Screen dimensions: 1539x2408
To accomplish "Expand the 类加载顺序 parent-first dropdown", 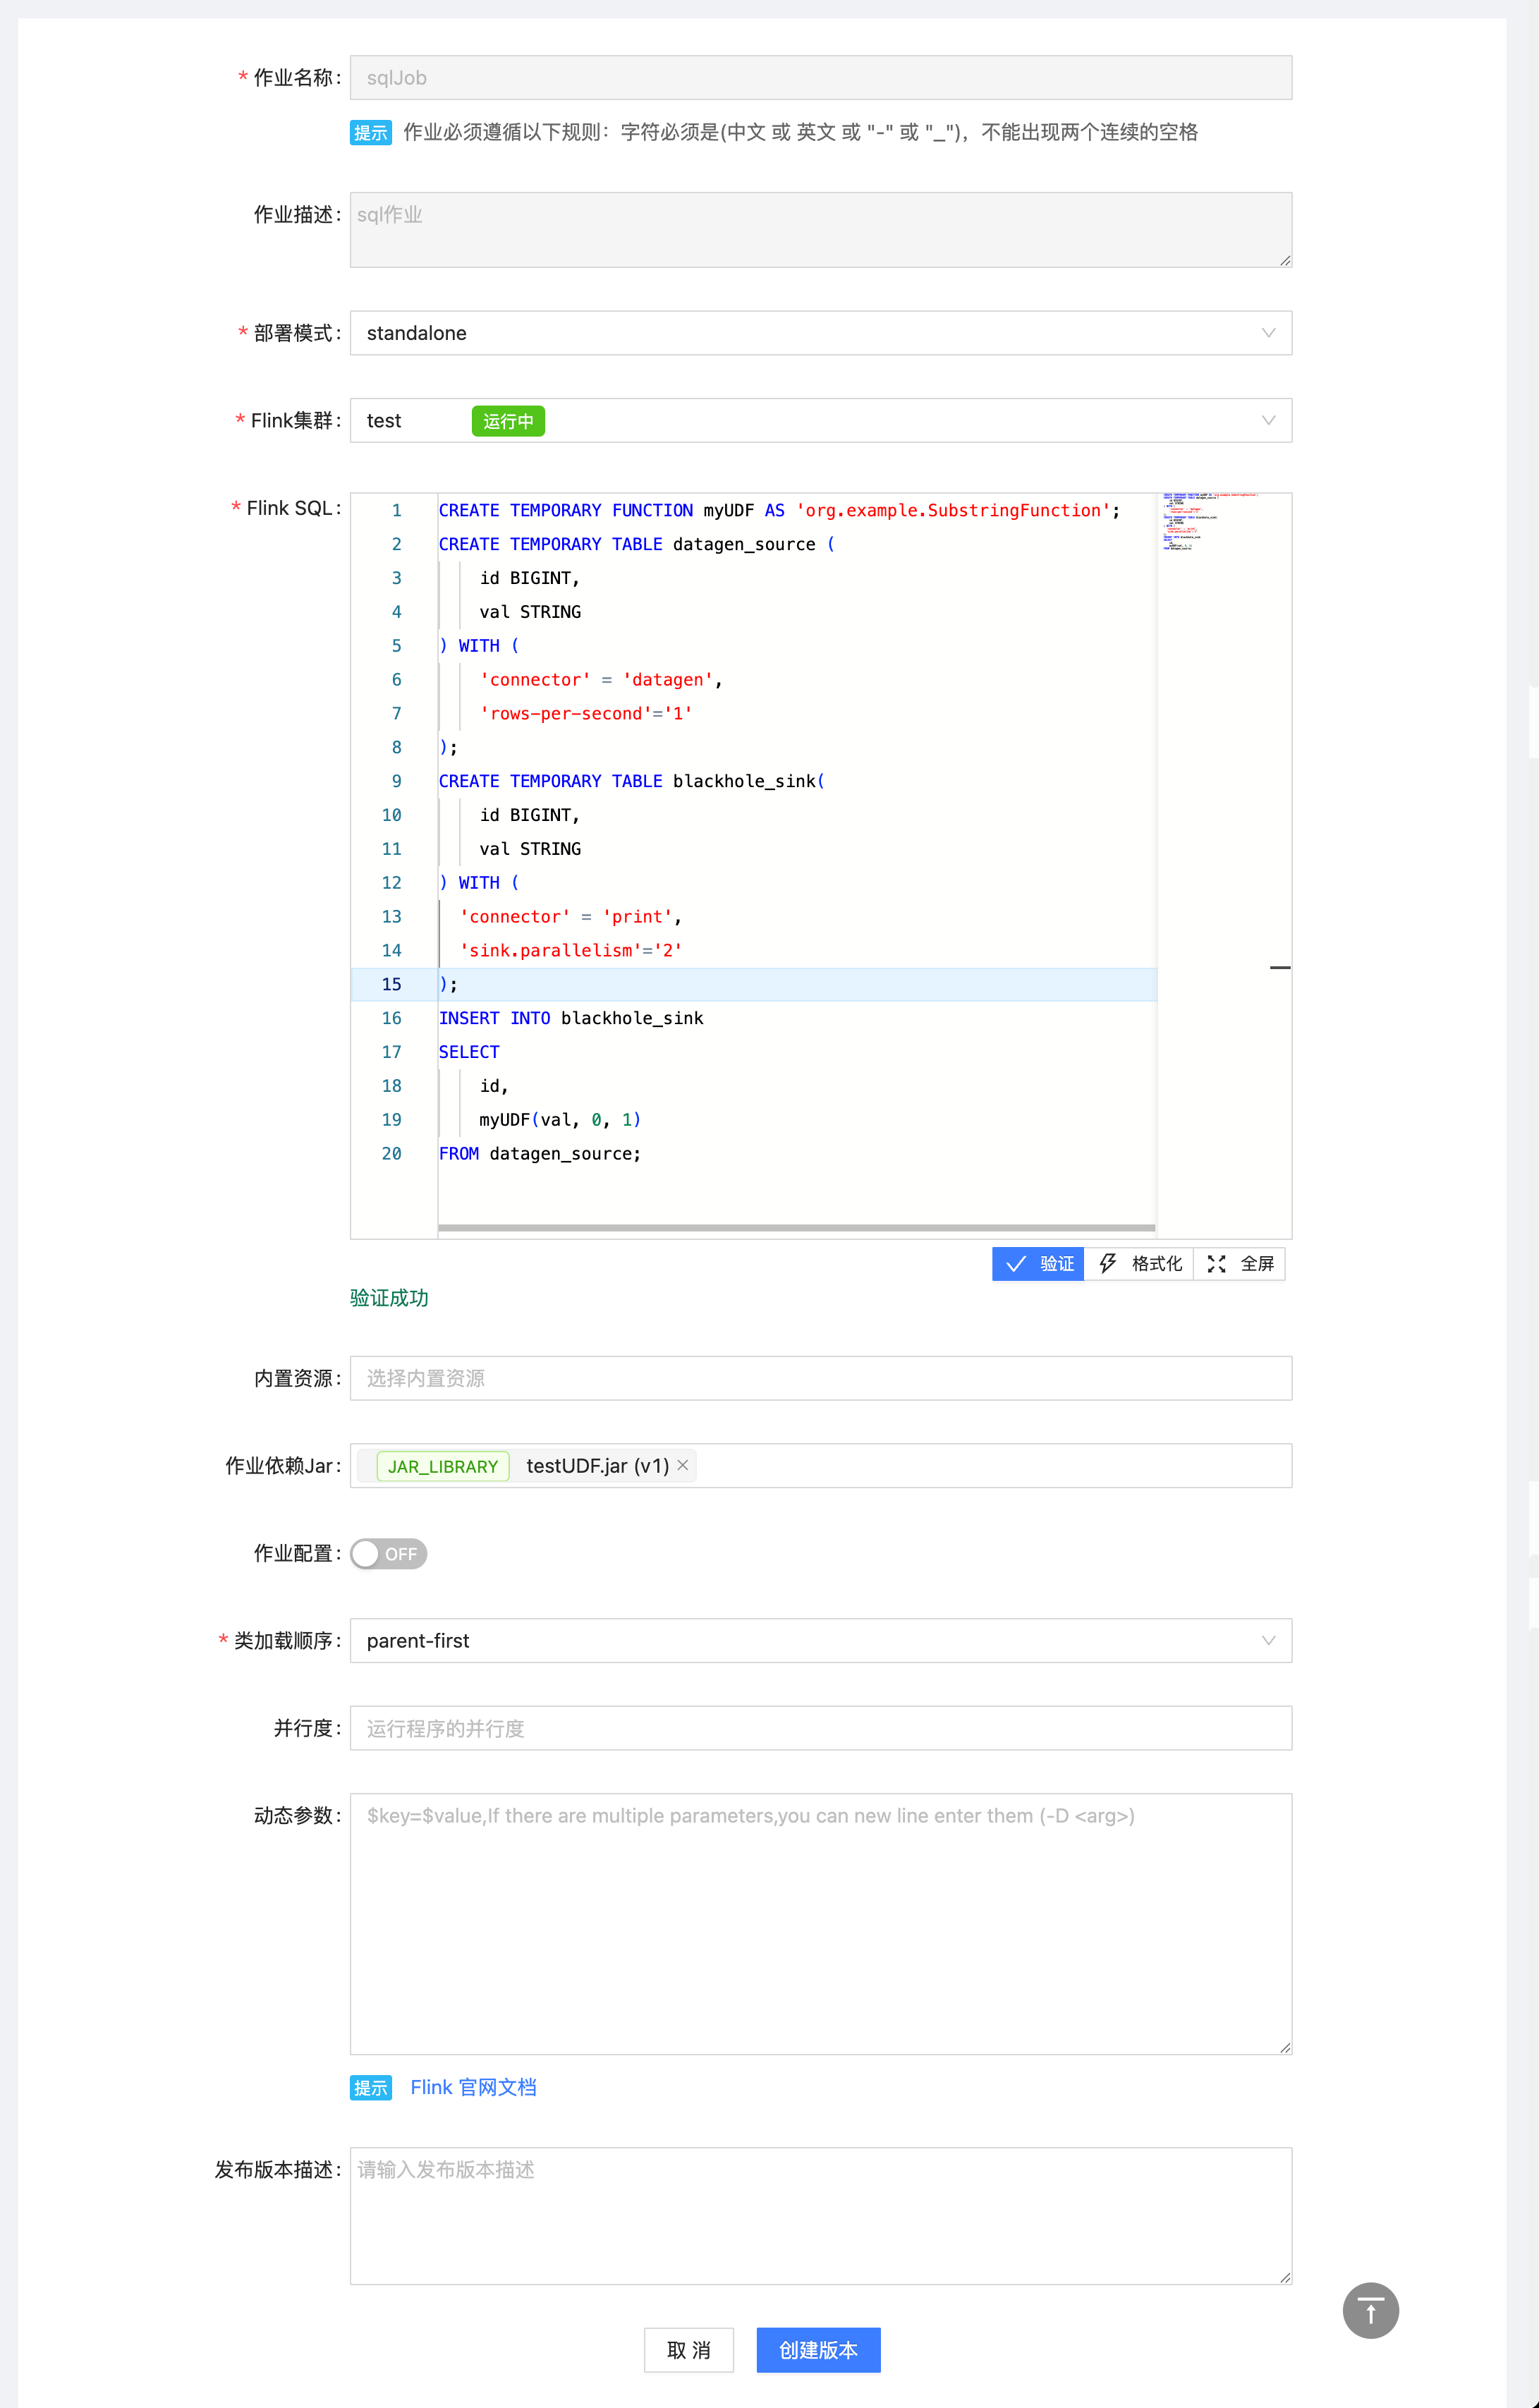I will pos(820,1640).
